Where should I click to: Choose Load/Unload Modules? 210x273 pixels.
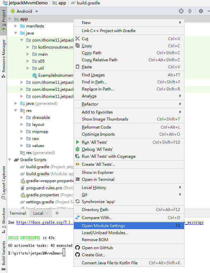pos(129,233)
